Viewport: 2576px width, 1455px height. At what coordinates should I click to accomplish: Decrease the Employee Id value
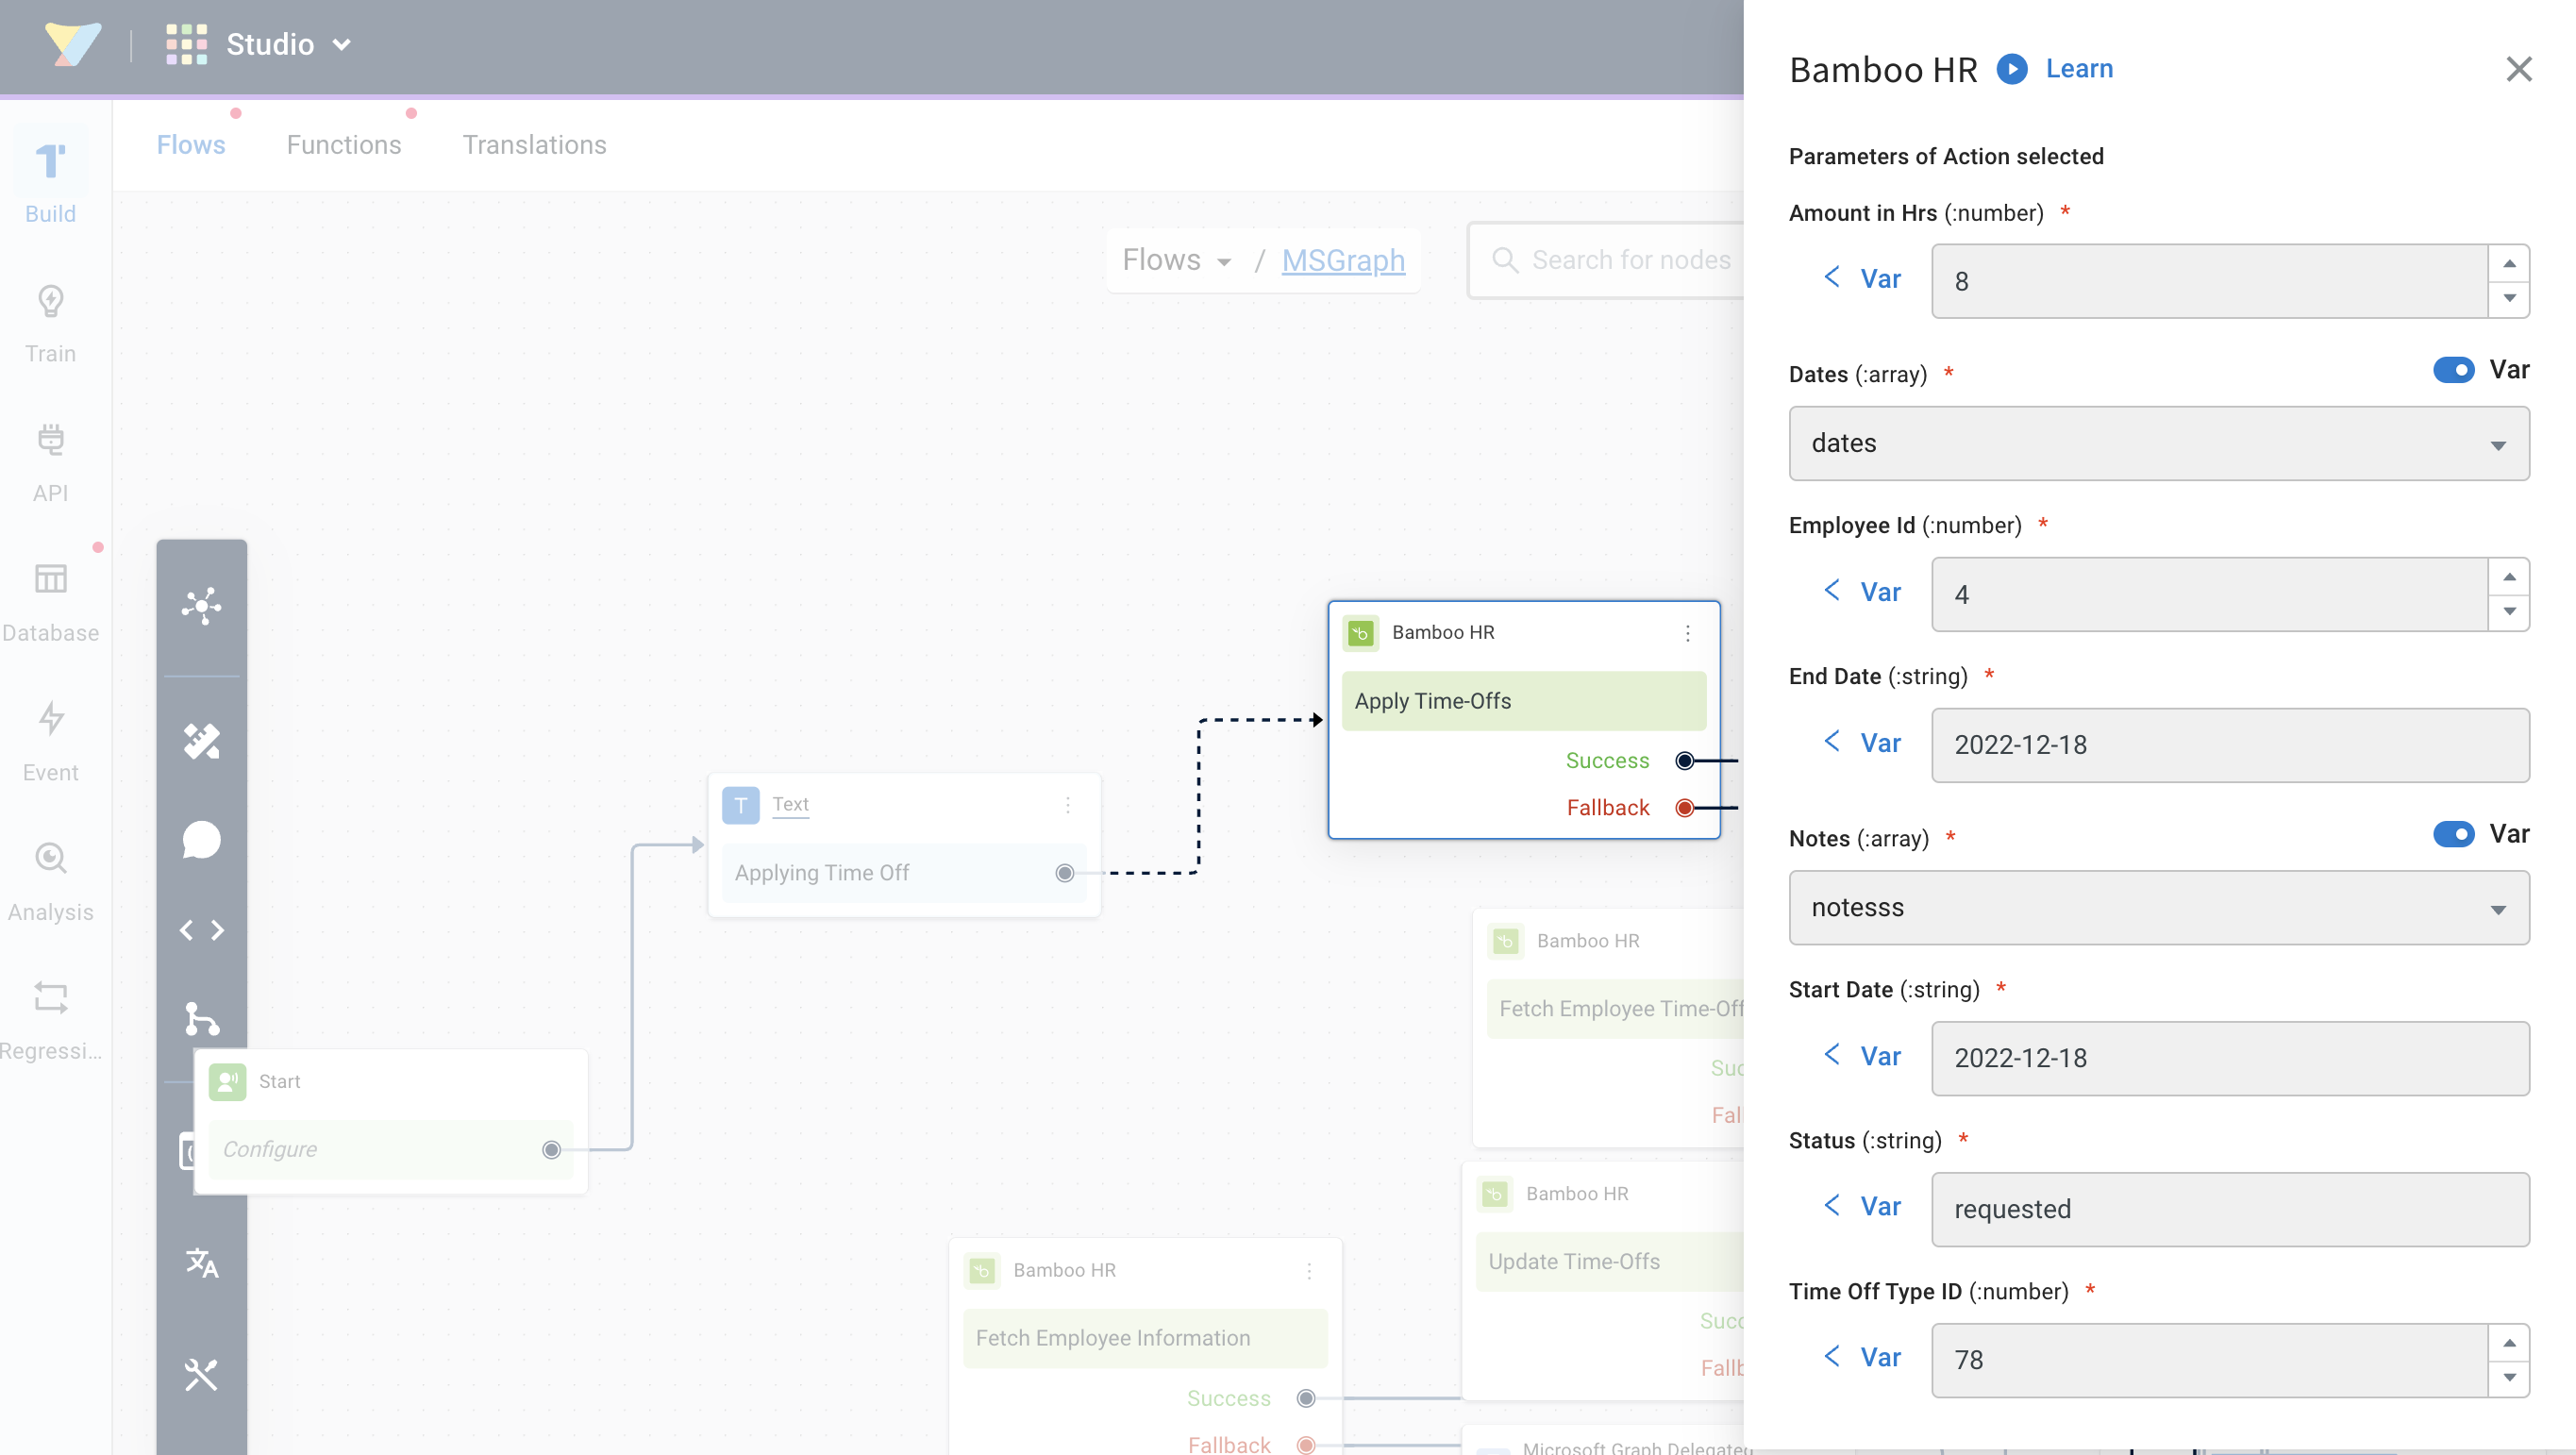(2509, 611)
